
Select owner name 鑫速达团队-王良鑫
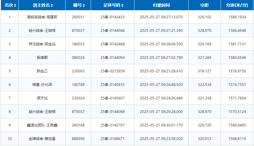pos(42,125)
